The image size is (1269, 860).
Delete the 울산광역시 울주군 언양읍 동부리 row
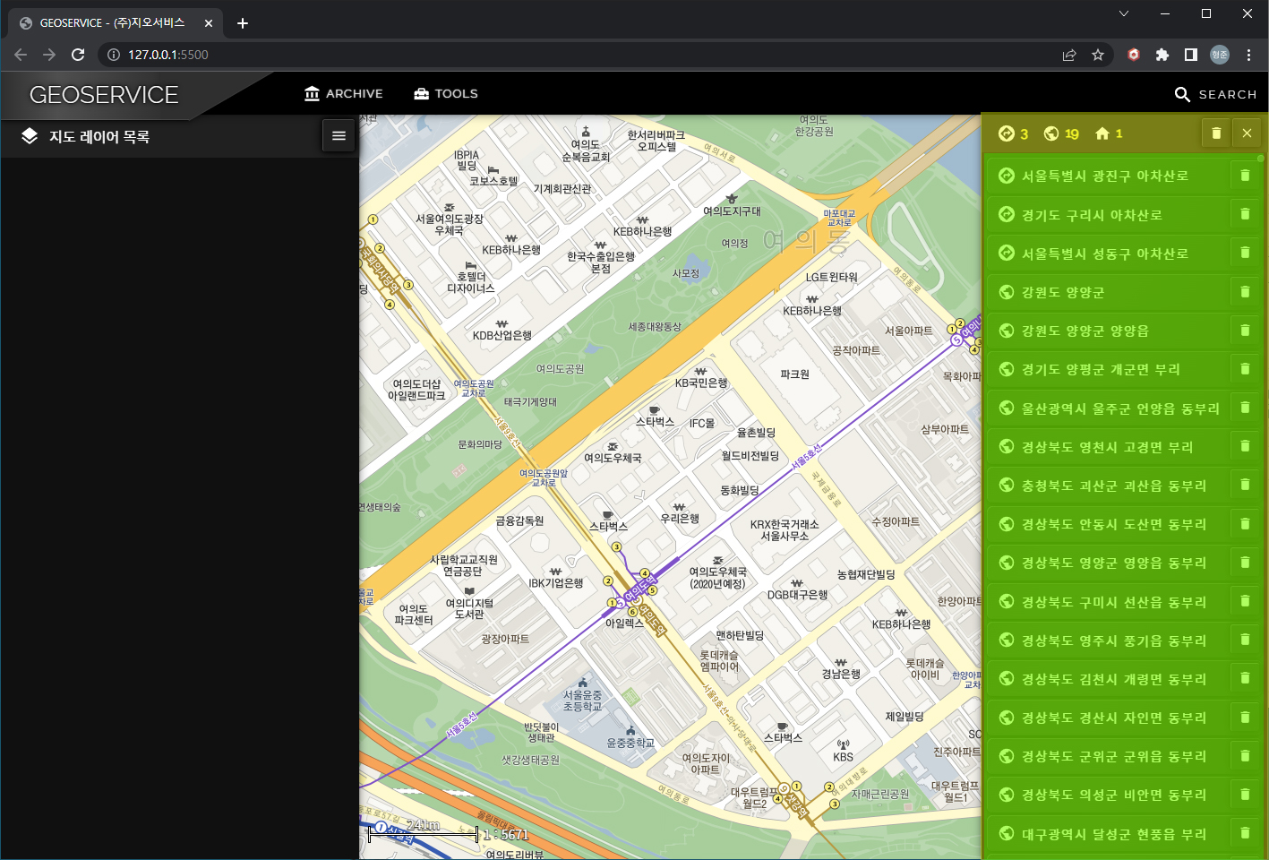click(x=1245, y=408)
